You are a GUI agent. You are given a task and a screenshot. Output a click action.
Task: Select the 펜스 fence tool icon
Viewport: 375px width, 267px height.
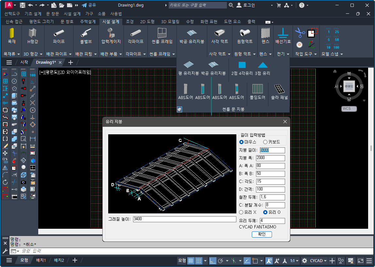[x=265, y=33]
